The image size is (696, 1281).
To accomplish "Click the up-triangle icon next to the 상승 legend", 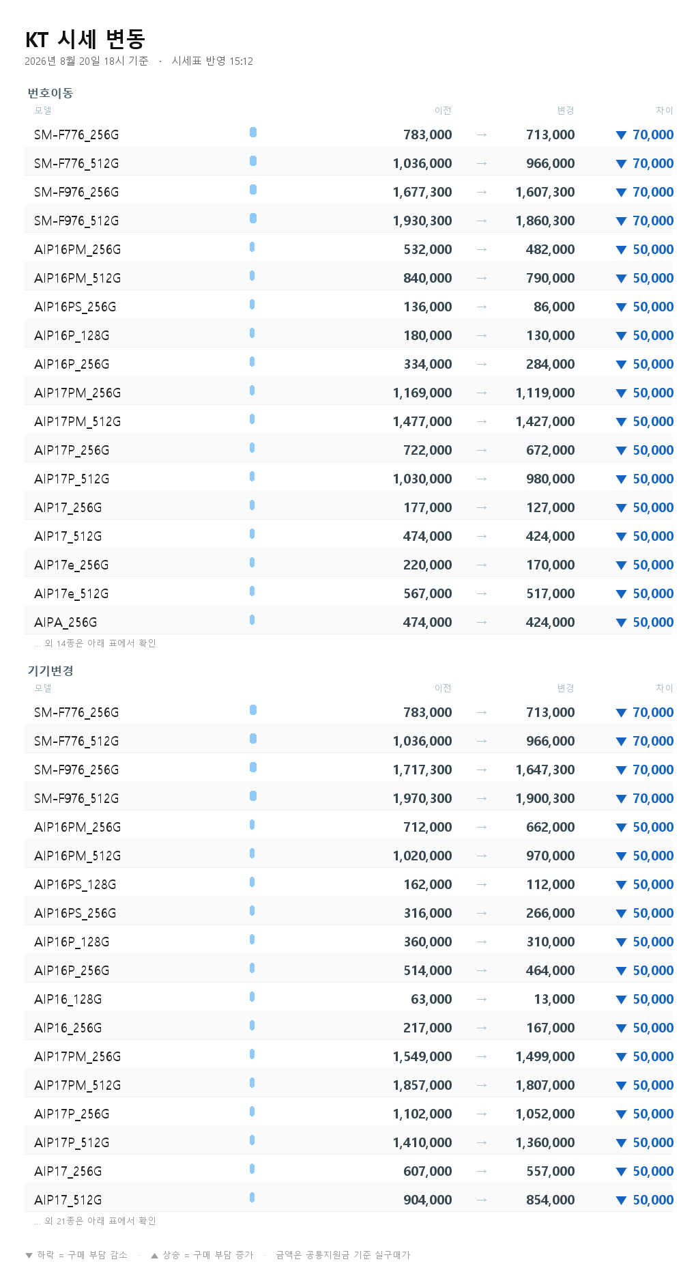I will [154, 1255].
